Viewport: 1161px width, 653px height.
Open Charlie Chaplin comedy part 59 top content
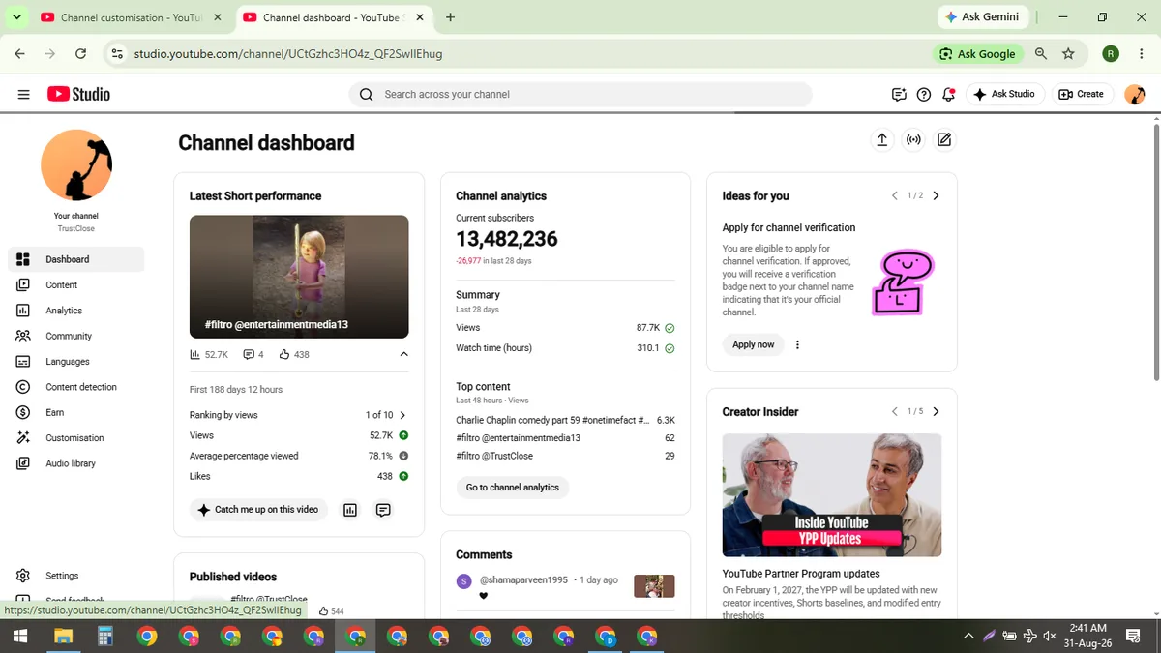565,421
